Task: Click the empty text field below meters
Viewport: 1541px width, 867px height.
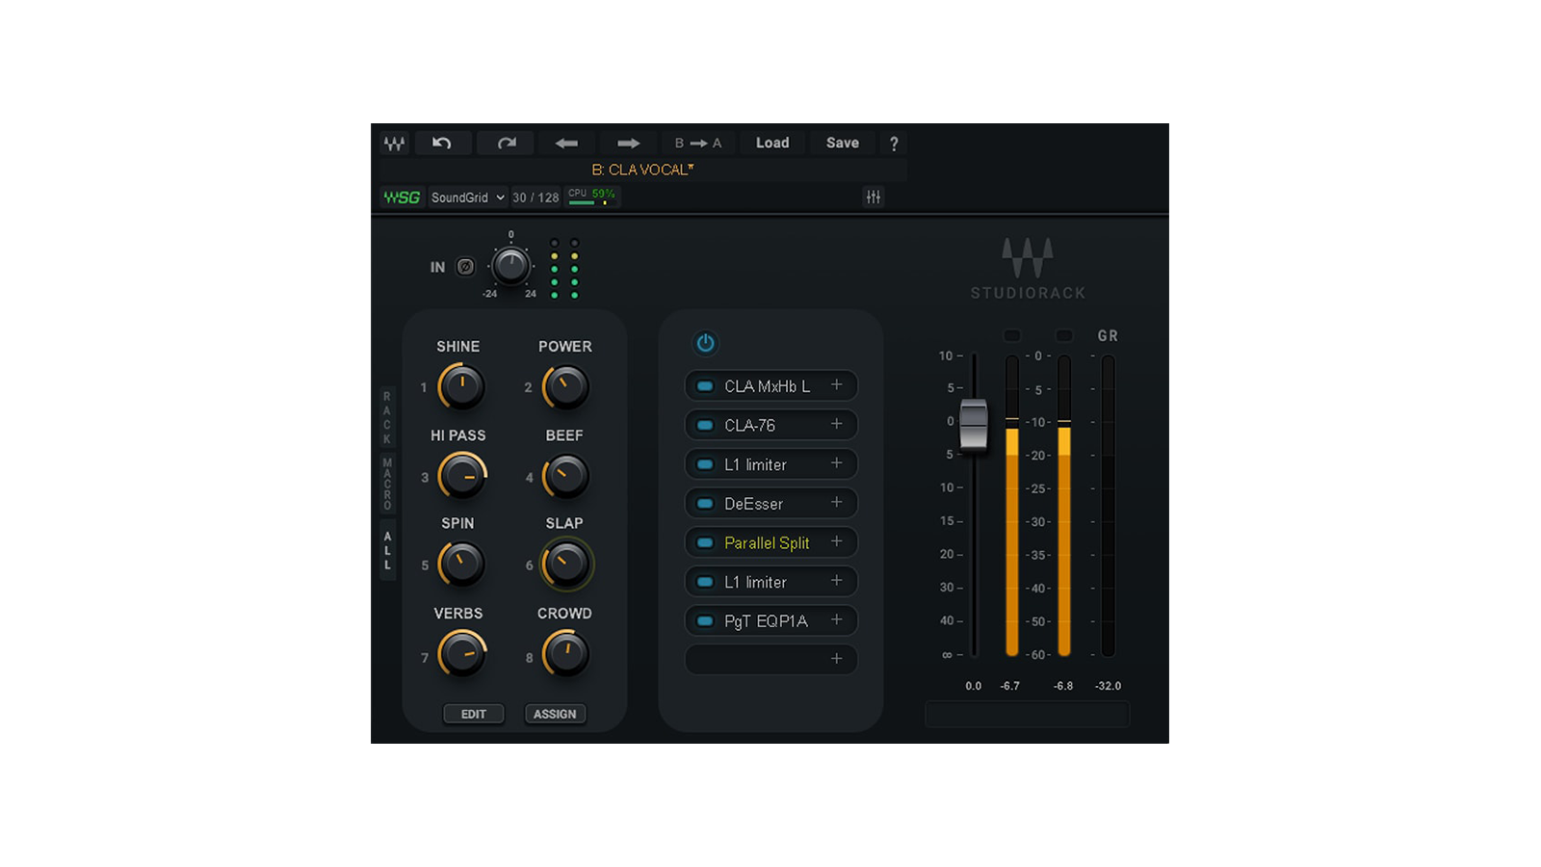Action: coord(1027,714)
